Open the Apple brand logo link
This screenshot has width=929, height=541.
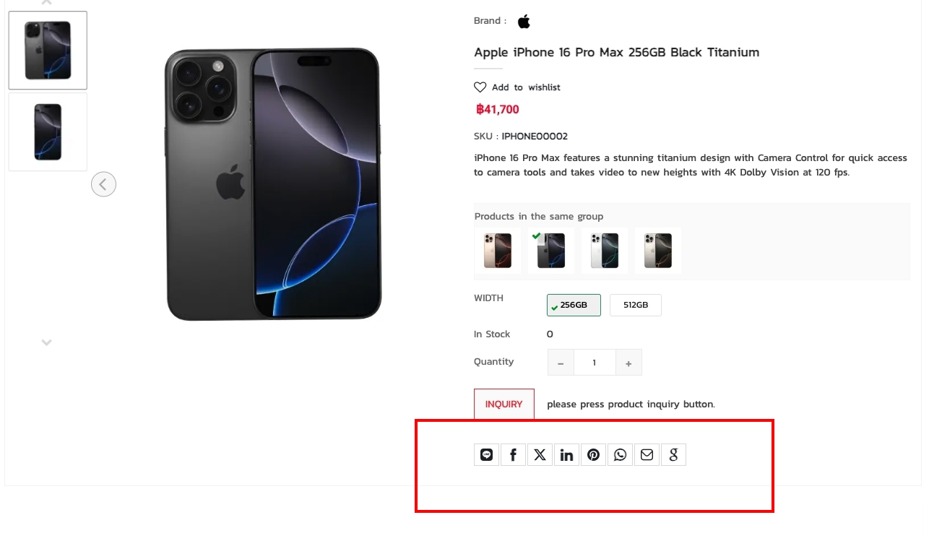[x=524, y=21]
